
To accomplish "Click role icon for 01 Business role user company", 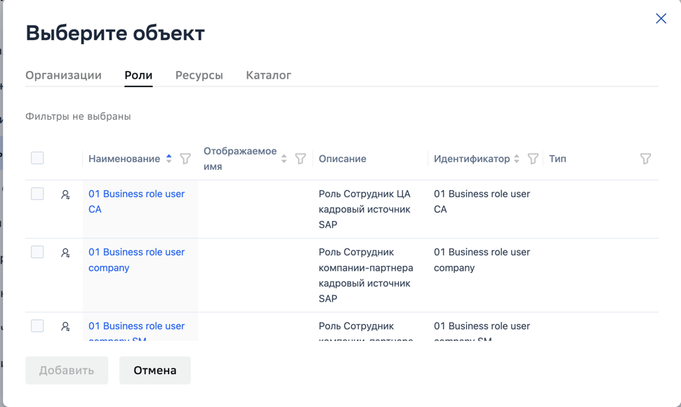I will click(65, 253).
